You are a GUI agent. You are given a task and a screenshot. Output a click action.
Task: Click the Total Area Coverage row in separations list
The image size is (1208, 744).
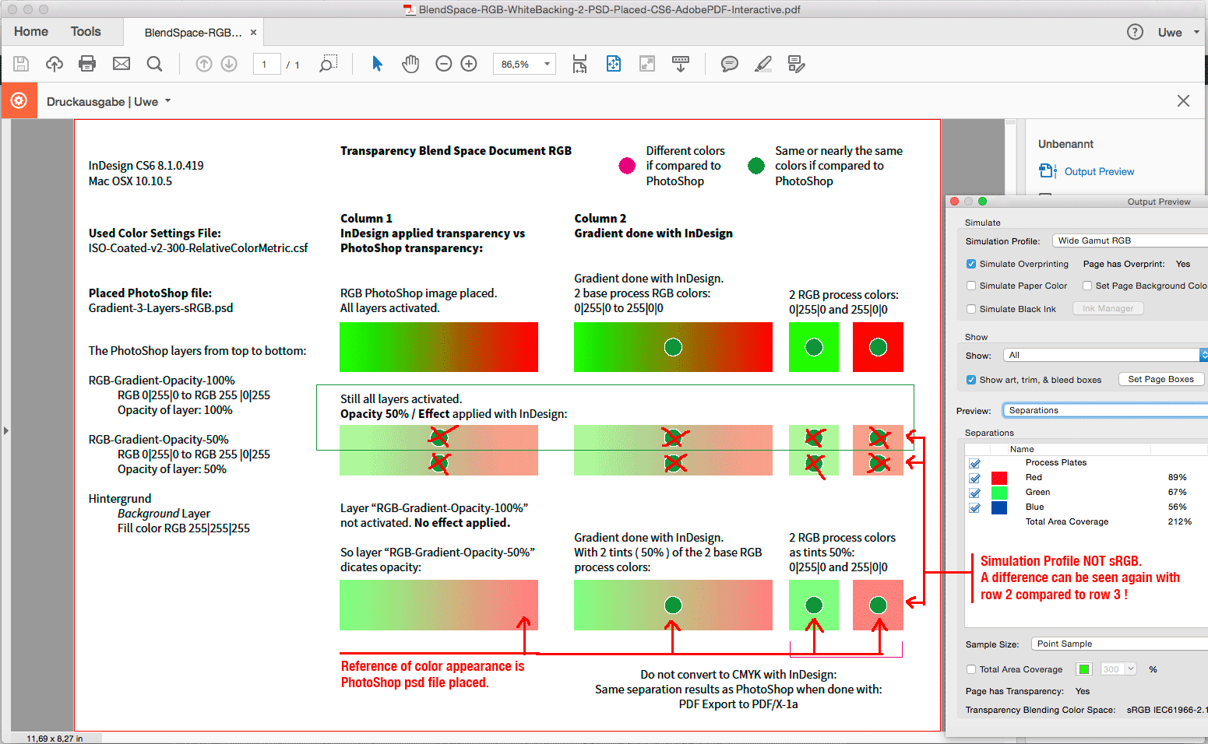tap(1086, 522)
